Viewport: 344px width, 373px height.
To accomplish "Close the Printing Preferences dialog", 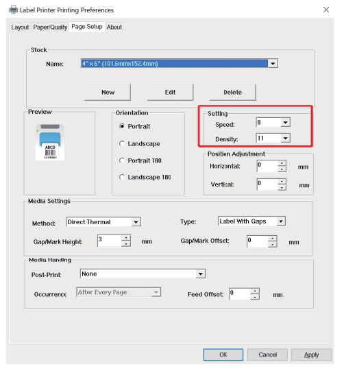I will (x=326, y=10).
